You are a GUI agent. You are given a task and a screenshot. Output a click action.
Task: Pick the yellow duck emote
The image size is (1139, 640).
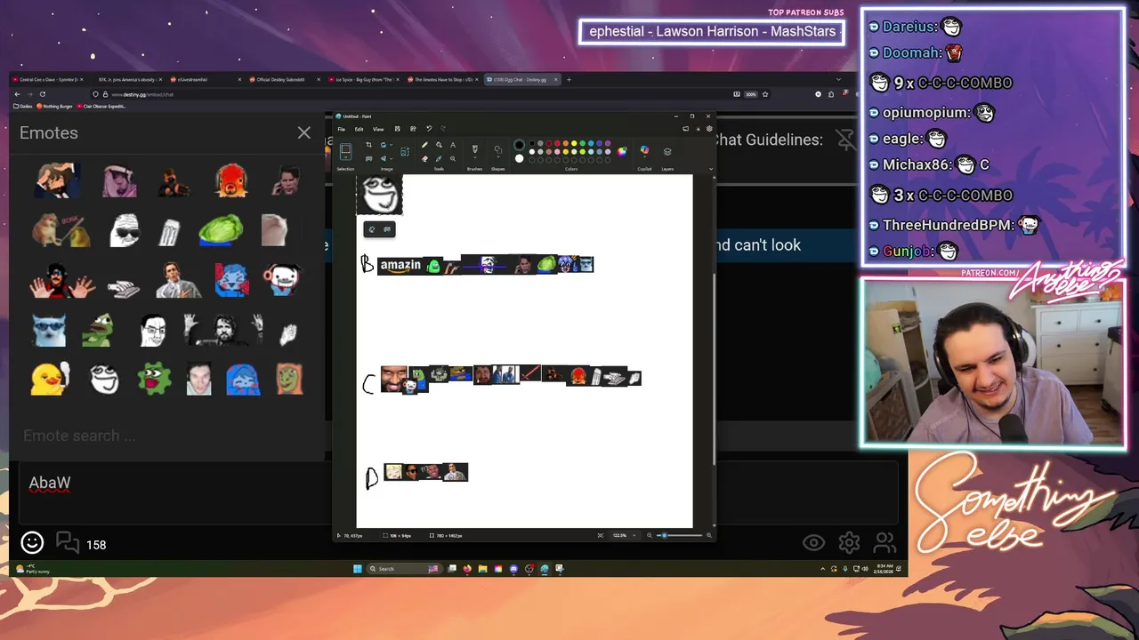50,380
